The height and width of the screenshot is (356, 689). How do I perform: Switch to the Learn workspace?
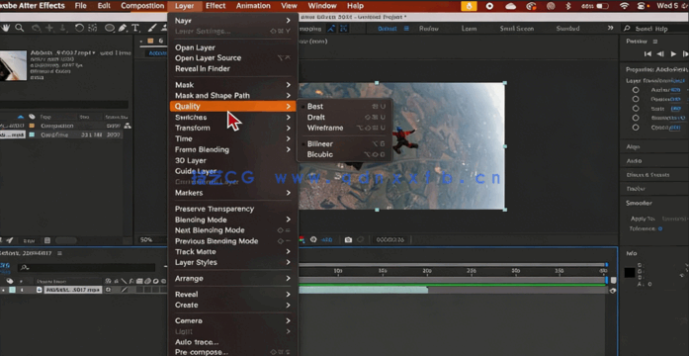point(469,28)
